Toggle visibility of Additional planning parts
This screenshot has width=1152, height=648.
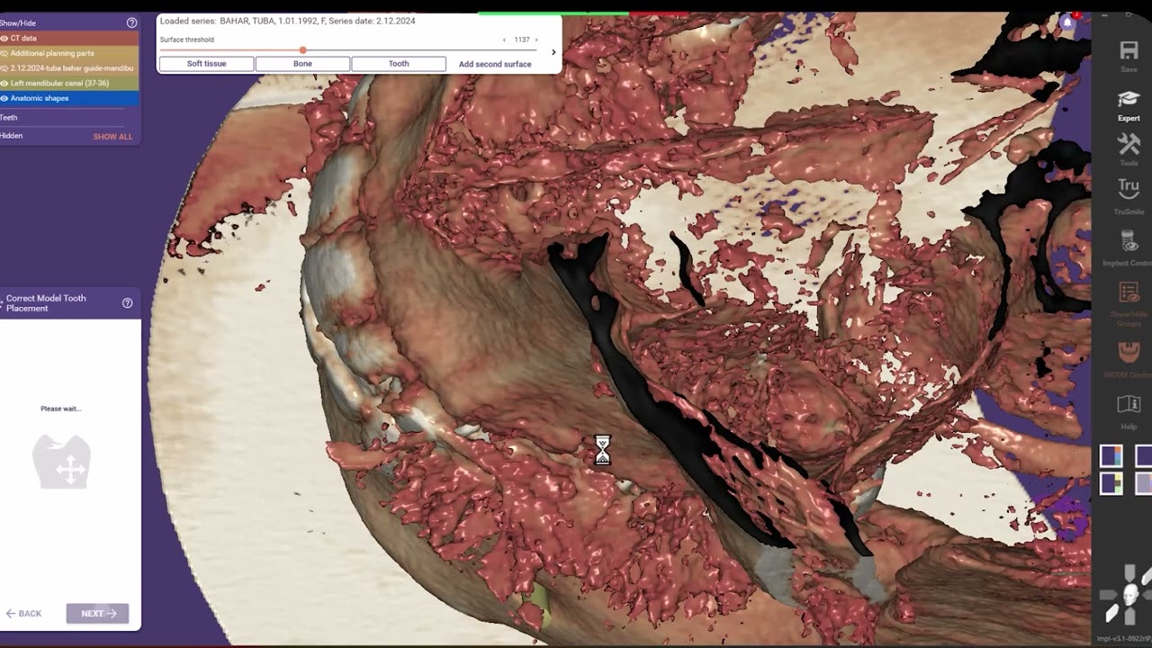pos(4,53)
